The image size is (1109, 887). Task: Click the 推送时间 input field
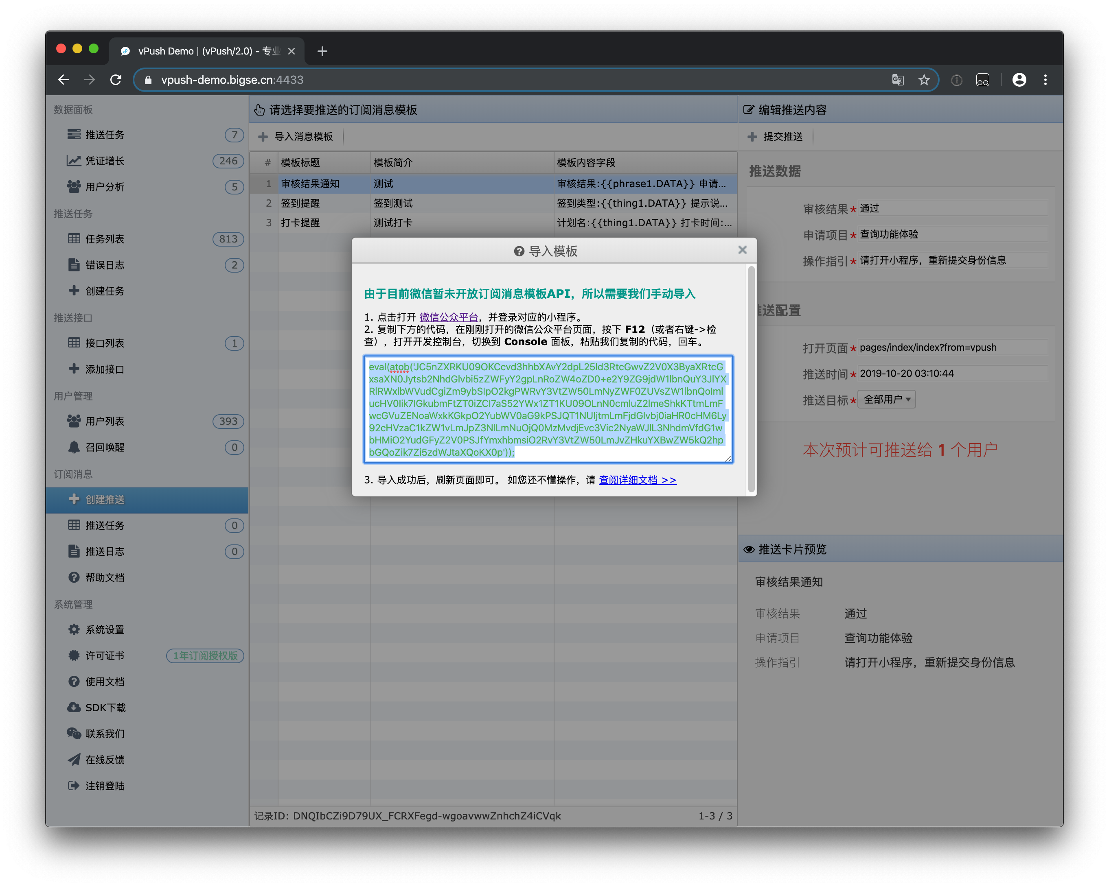tap(952, 373)
